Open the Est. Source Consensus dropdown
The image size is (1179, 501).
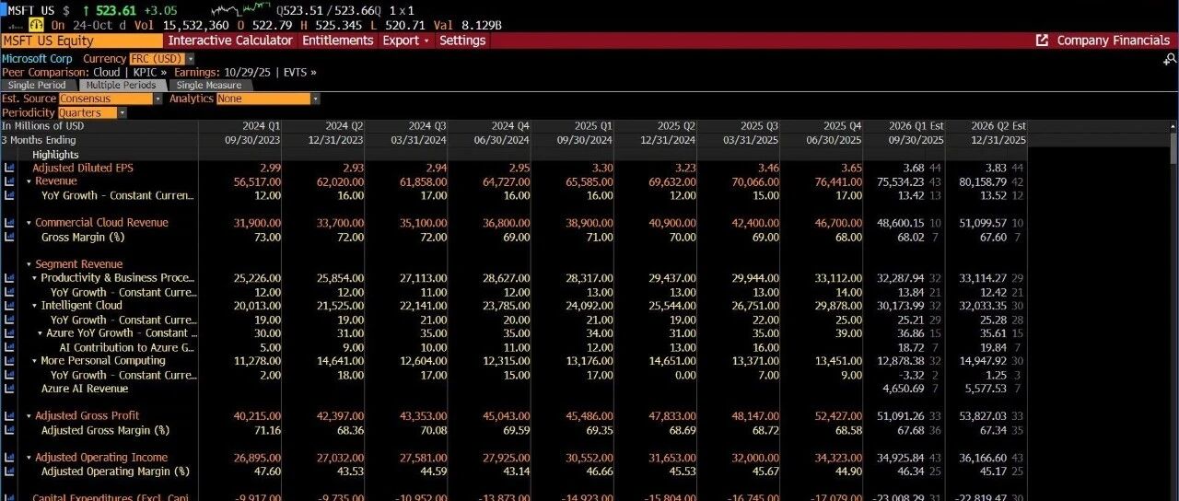point(111,99)
